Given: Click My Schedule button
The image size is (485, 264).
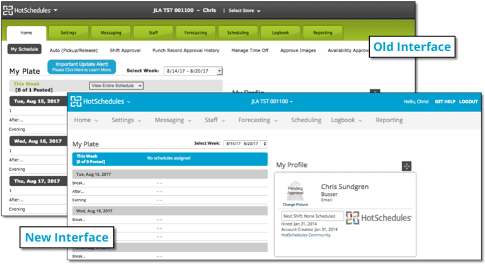Looking at the screenshot, I should 25,49.
